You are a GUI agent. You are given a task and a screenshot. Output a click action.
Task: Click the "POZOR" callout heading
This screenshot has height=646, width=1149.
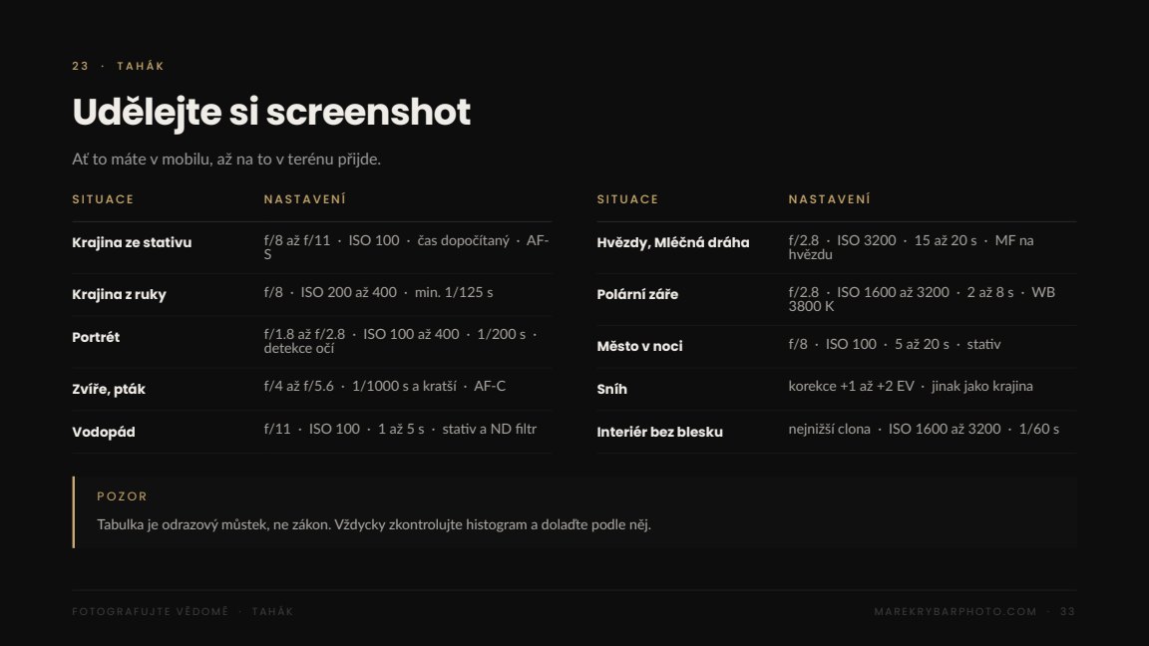123,496
